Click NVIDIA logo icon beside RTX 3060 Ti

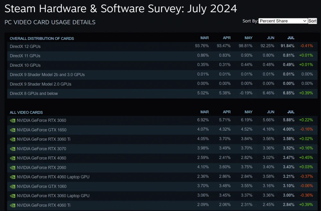[x=13, y=139]
